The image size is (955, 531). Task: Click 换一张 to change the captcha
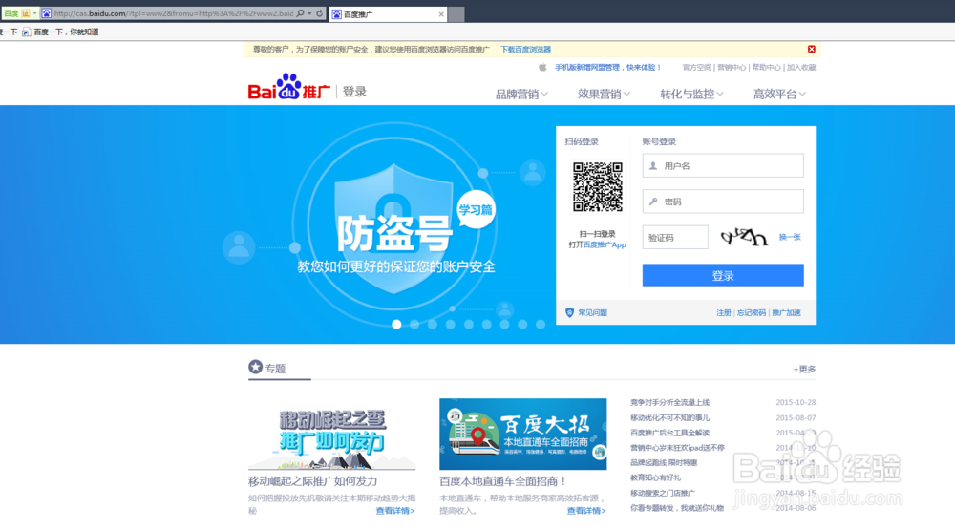[790, 237]
